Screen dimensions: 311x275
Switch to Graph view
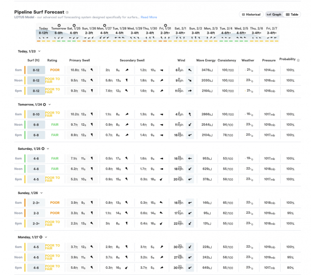[x=274, y=14]
